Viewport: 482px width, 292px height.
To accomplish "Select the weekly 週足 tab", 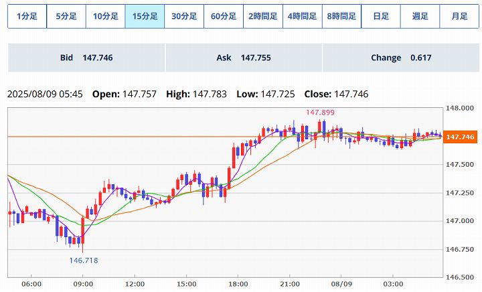I will 420,16.
